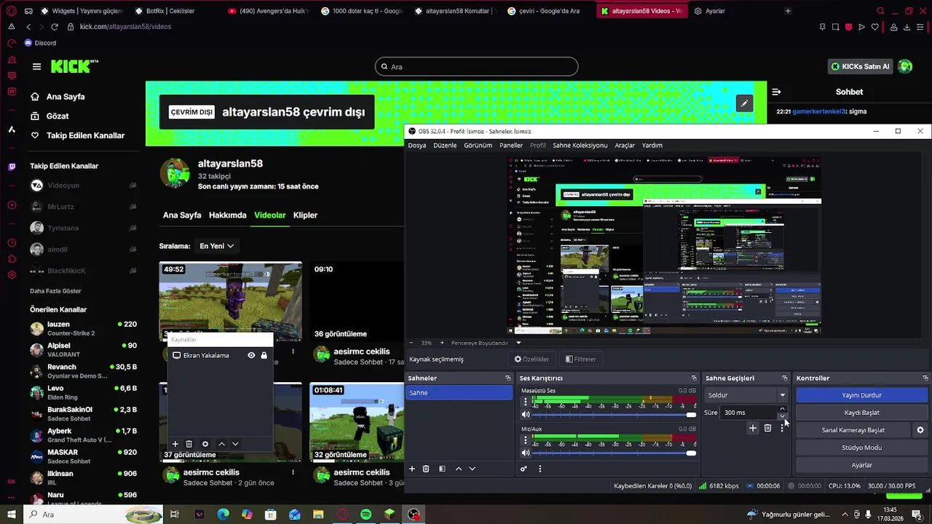Increase Süre duration stepper
This screenshot has width=932, height=524.
point(783,409)
